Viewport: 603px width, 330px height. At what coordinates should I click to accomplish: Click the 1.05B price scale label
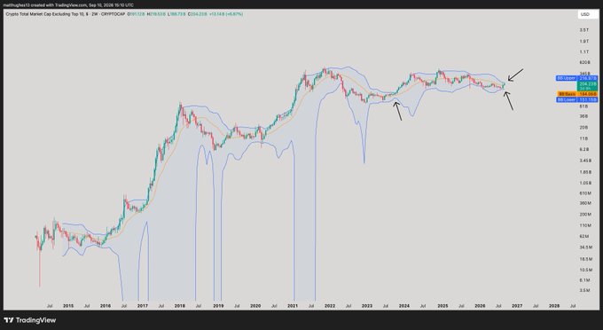(x=585, y=183)
